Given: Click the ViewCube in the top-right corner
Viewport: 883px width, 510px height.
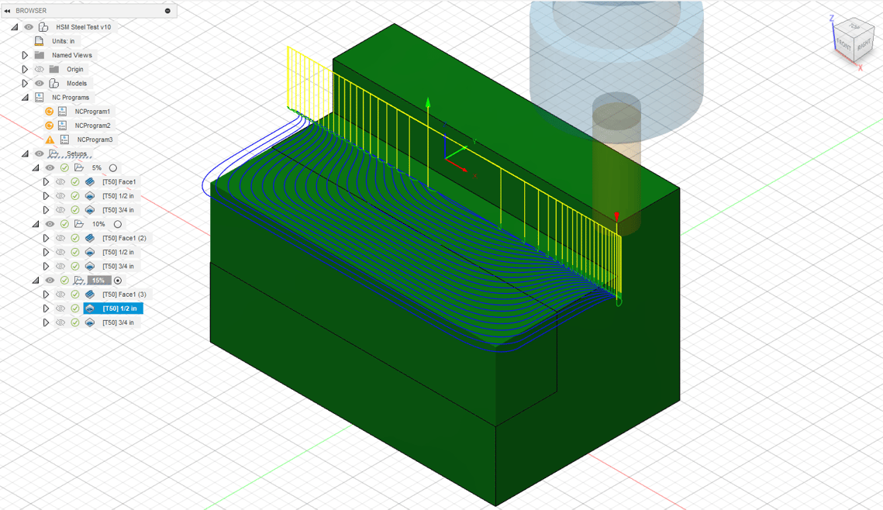Looking at the screenshot, I should click(853, 42).
